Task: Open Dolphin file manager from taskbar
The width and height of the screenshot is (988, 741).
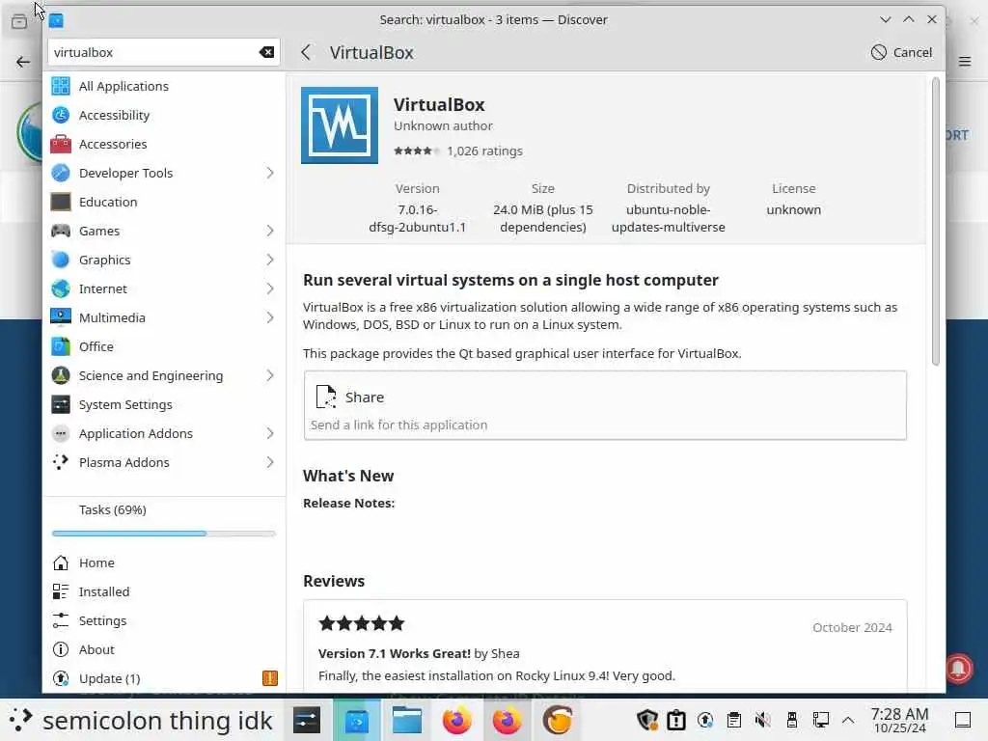Action: [407, 720]
